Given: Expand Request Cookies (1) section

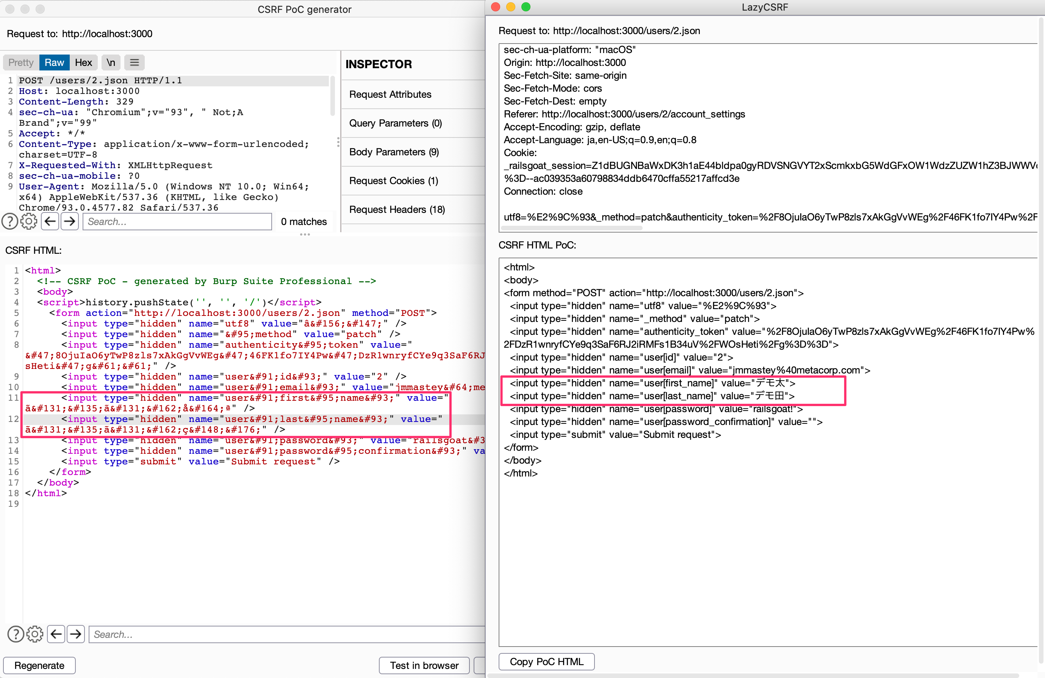Looking at the screenshot, I should [413, 181].
